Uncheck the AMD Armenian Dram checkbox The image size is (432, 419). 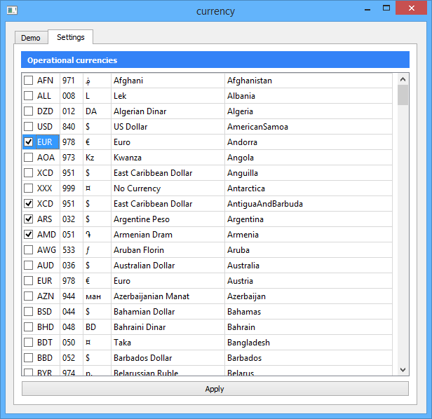pos(28,235)
